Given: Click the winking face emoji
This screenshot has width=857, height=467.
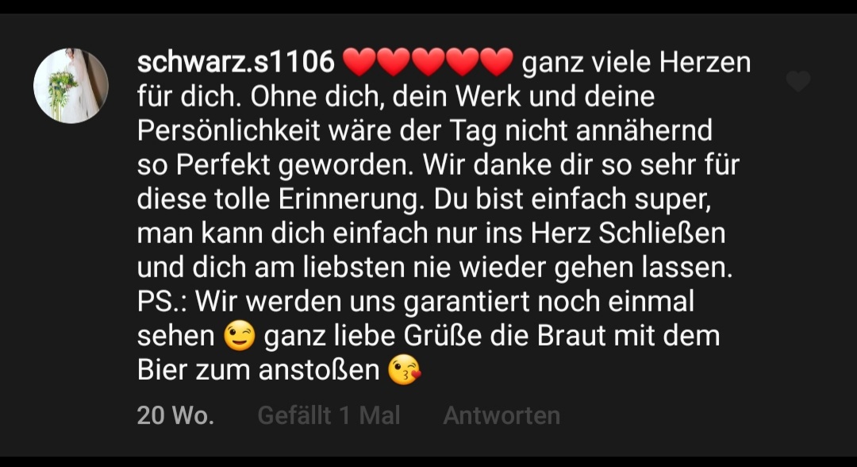Looking at the screenshot, I should click(240, 335).
